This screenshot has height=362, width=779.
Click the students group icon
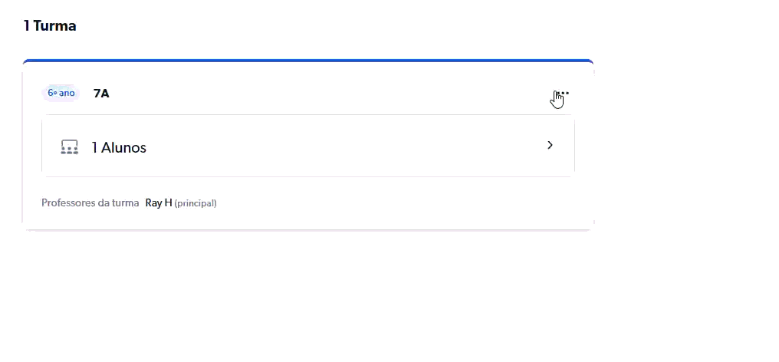coord(69,147)
